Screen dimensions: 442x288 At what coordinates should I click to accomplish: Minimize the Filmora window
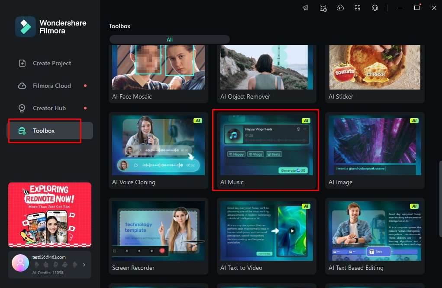pyautogui.click(x=400, y=8)
